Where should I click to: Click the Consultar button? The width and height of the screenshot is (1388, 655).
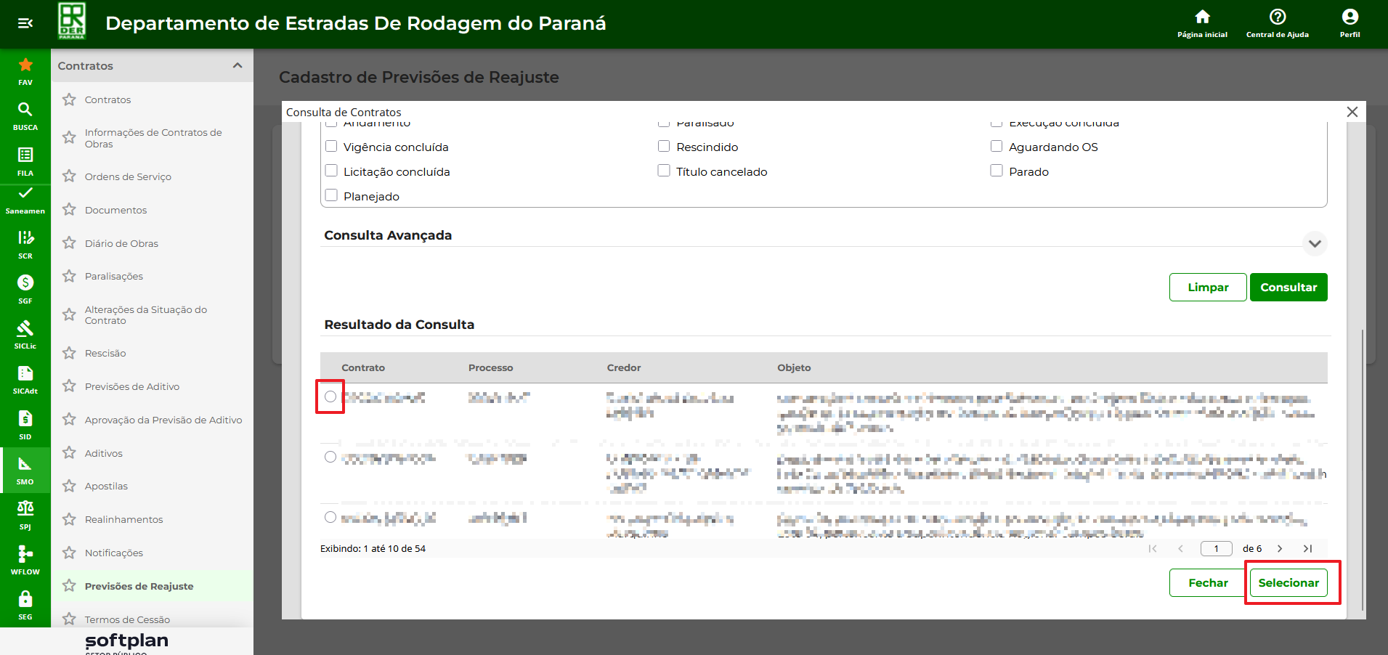tap(1288, 288)
